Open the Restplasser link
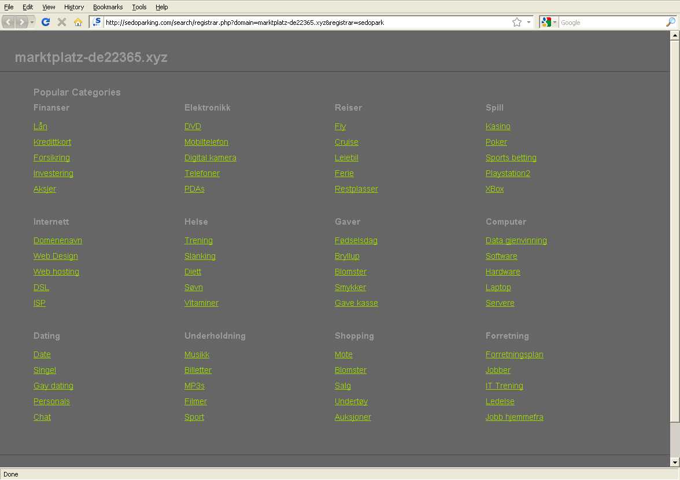The image size is (680, 480). point(356,189)
